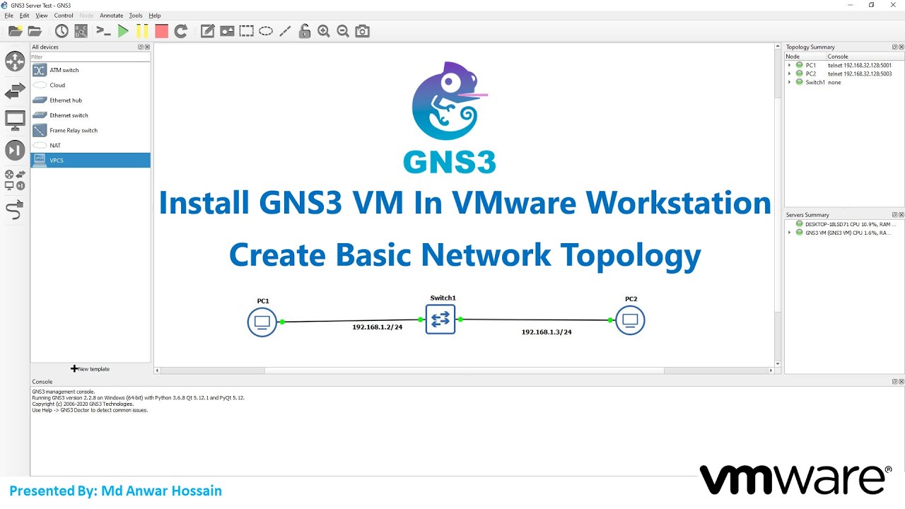Close the Servers Summary panel

(x=901, y=214)
